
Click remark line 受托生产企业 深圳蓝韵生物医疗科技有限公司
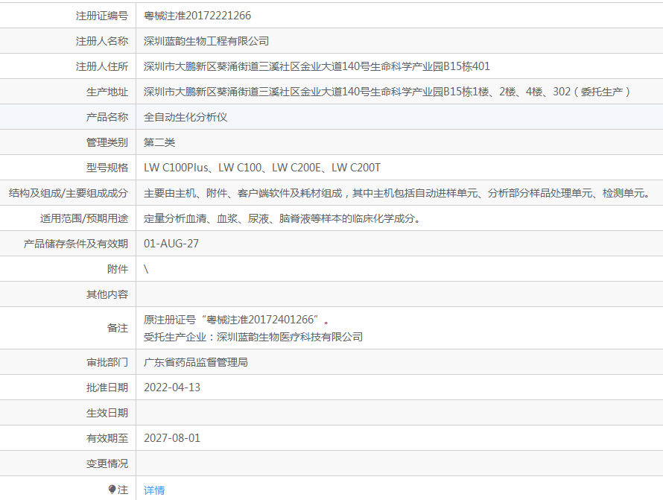pos(253,337)
